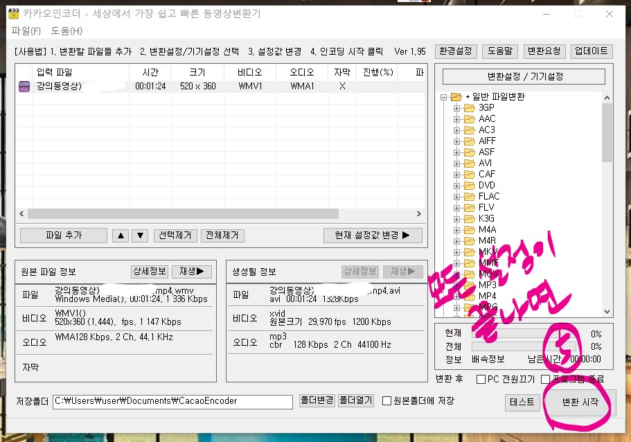
Task: Click the MP4 preset folder label
Action: coord(488,297)
